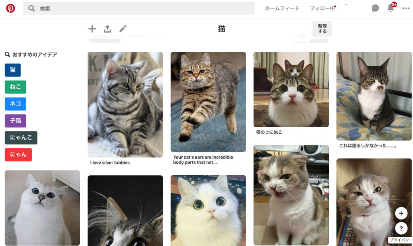Screen dimensions: 413x246
Task: Open the wide-eyed white fluffy cat pin
Action: pyautogui.click(x=208, y=211)
